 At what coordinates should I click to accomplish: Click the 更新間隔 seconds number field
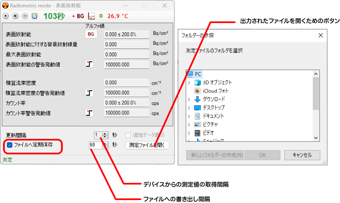(x=98, y=135)
